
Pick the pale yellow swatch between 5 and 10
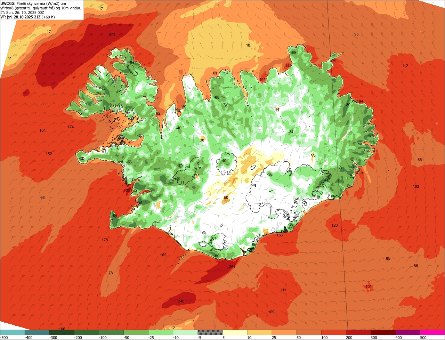point(235,332)
